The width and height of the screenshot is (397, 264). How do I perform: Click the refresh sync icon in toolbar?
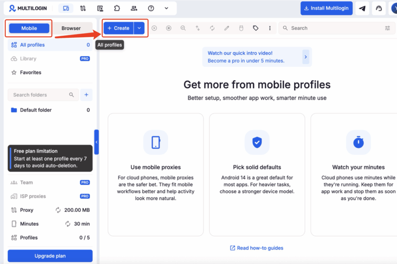[212, 28]
